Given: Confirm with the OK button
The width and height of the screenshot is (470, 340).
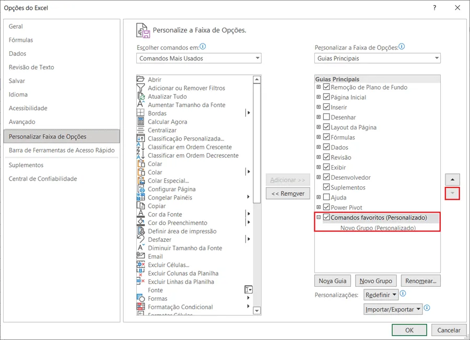Looking at the screenshot, I should (x=409, y=330).
